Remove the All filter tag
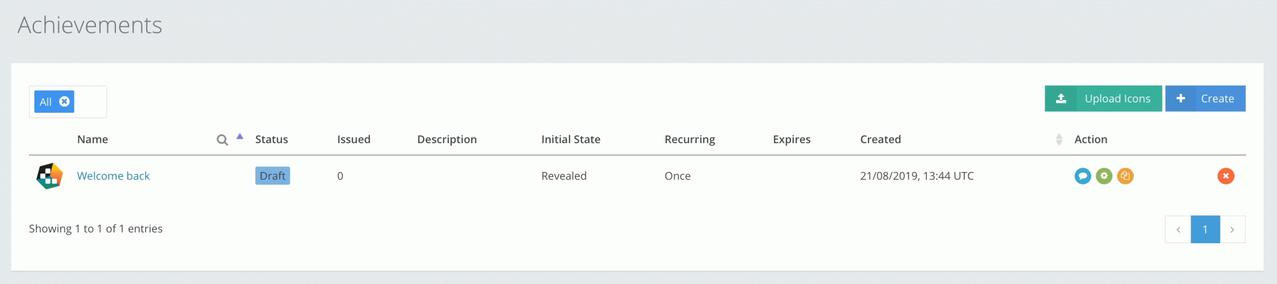The image size is (1277, 284). tap(64, 102)
